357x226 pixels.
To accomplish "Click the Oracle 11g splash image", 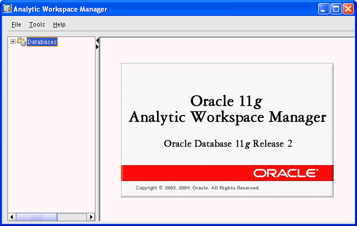I will pos(227,130).
